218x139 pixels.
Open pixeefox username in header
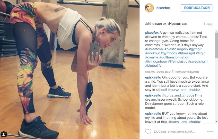(163, 8)
